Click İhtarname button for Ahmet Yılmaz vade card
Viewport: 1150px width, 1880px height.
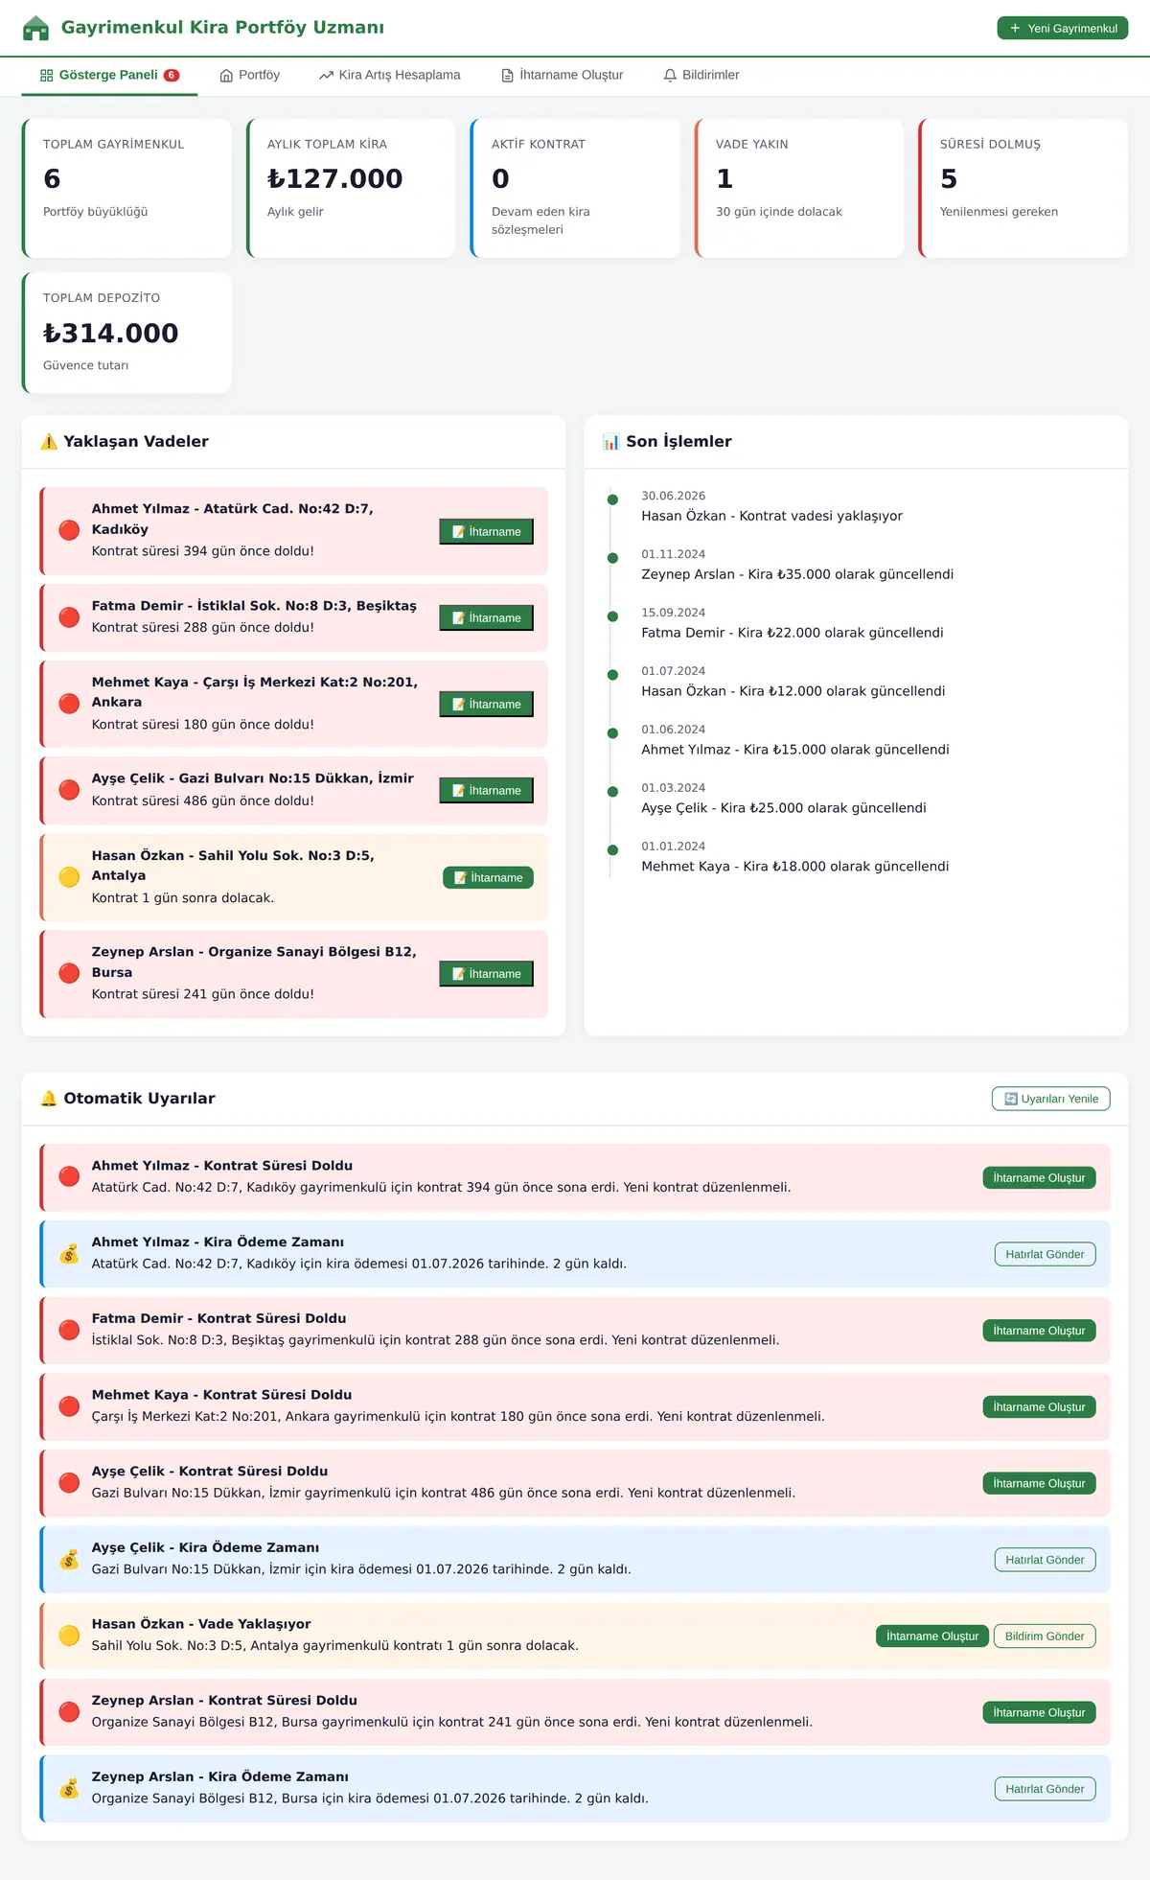[487, 532]
